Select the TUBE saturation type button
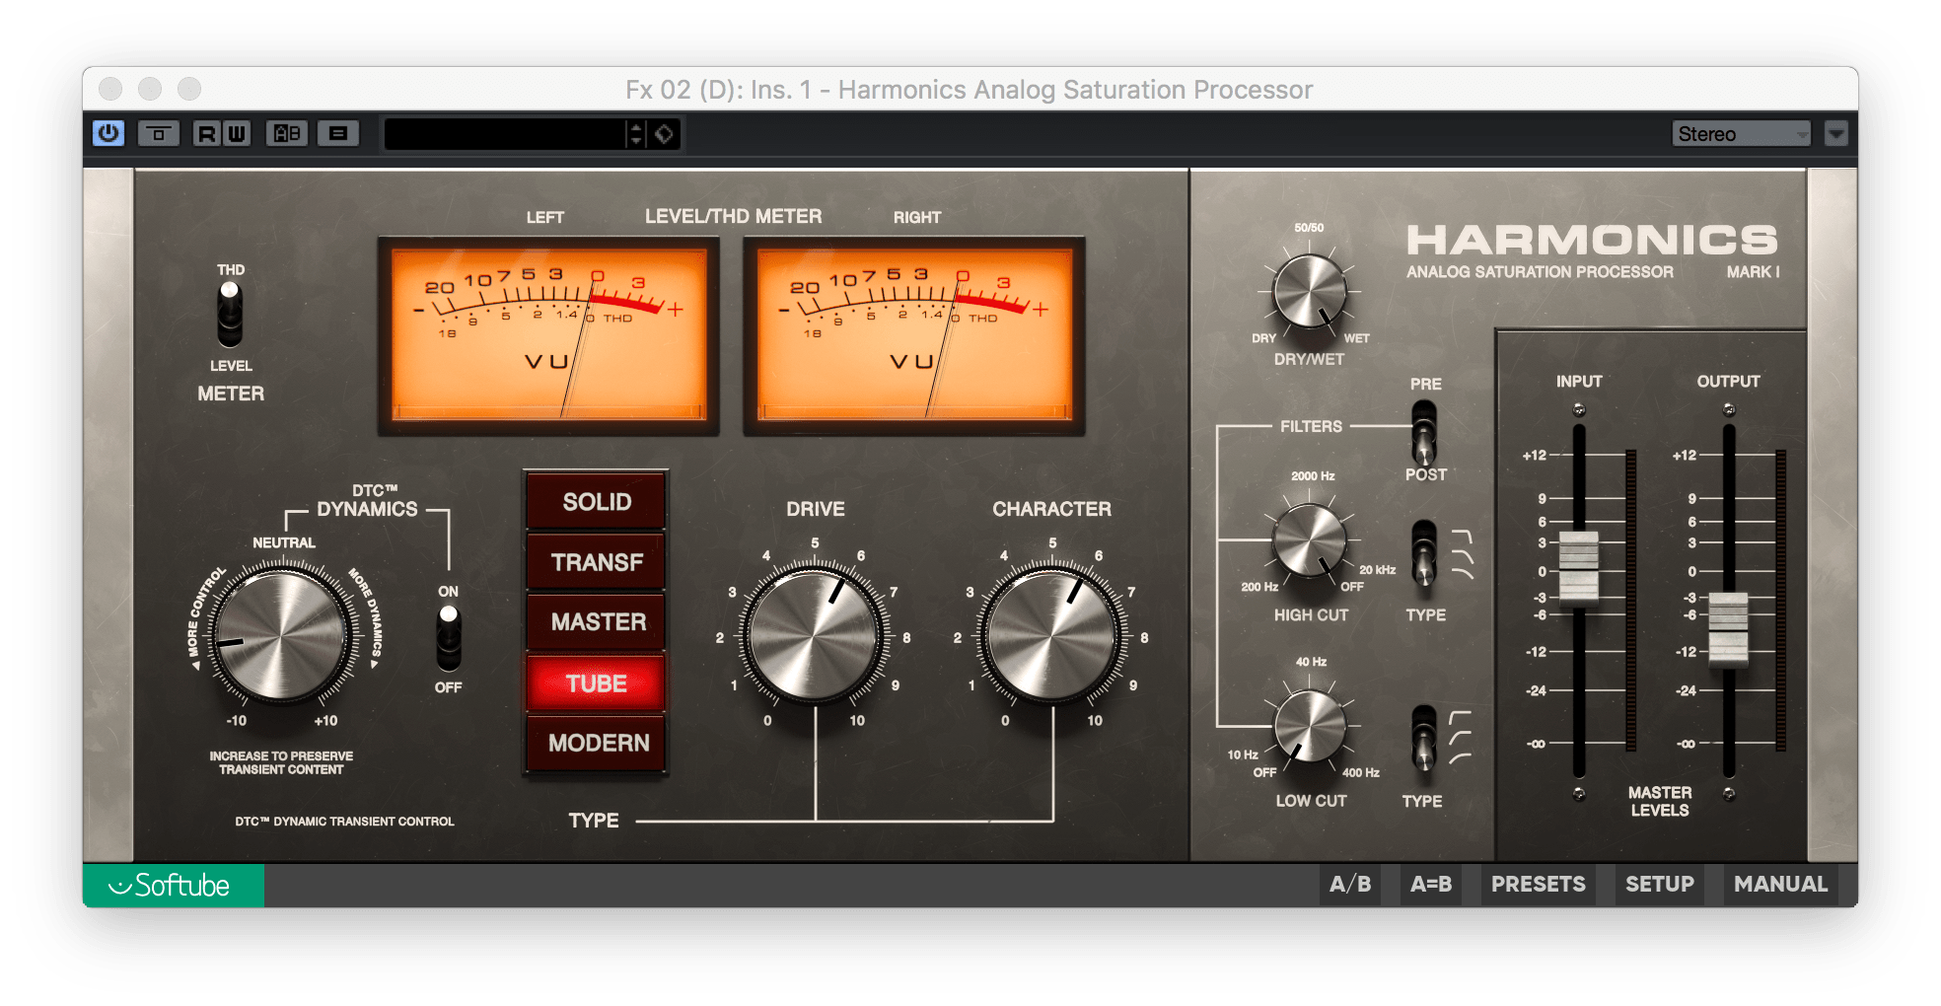The image size is (1941, 1006). click(x=595, y=683)
